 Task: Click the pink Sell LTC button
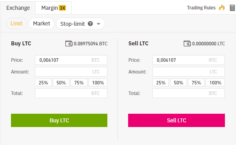(x=176, y=120)
